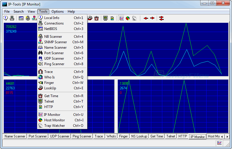Click the HTTP document toolbar icon
The width and height of the screenshot is (232, 149).
(x=112, y=18)
